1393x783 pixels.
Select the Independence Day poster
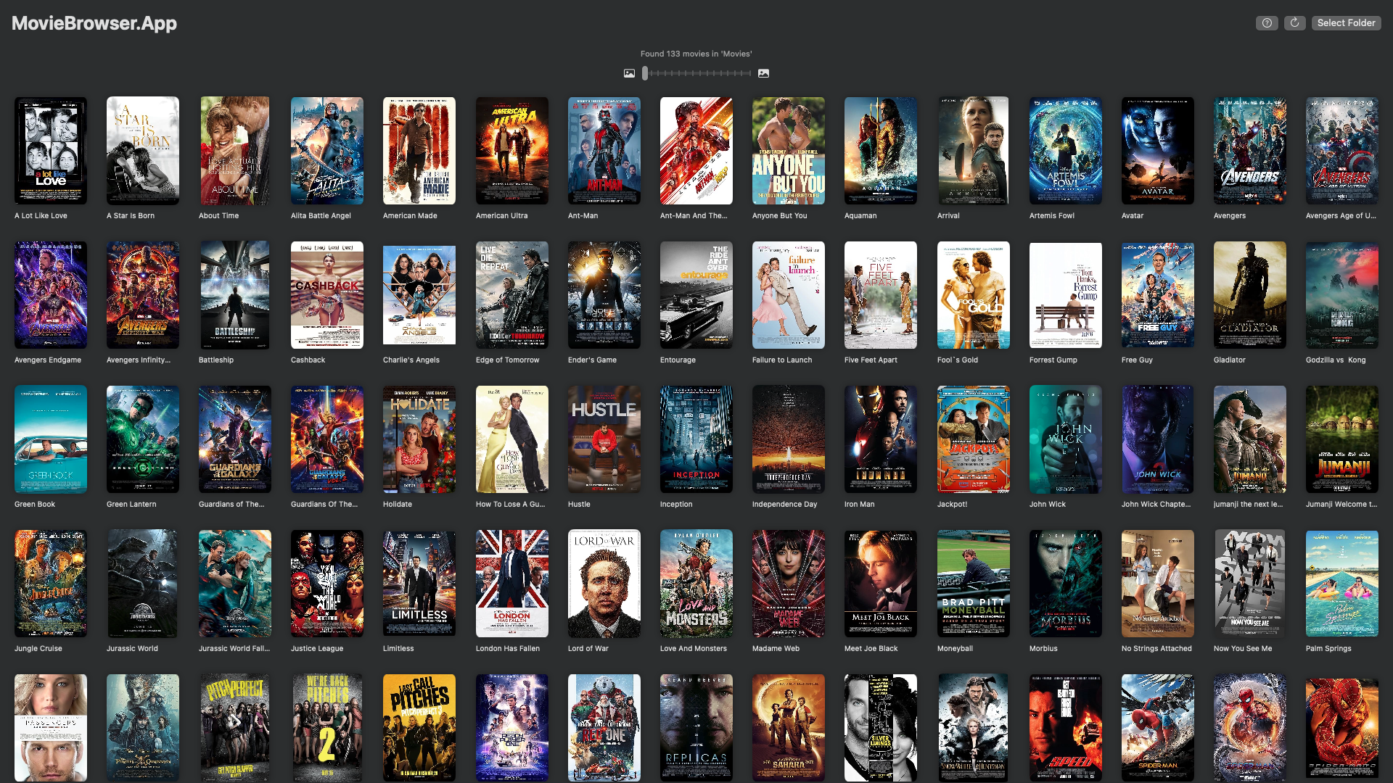point(789,439)
